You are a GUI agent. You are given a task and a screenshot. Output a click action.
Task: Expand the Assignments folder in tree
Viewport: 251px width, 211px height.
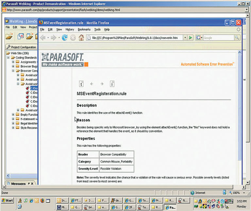tap(13, 62)
